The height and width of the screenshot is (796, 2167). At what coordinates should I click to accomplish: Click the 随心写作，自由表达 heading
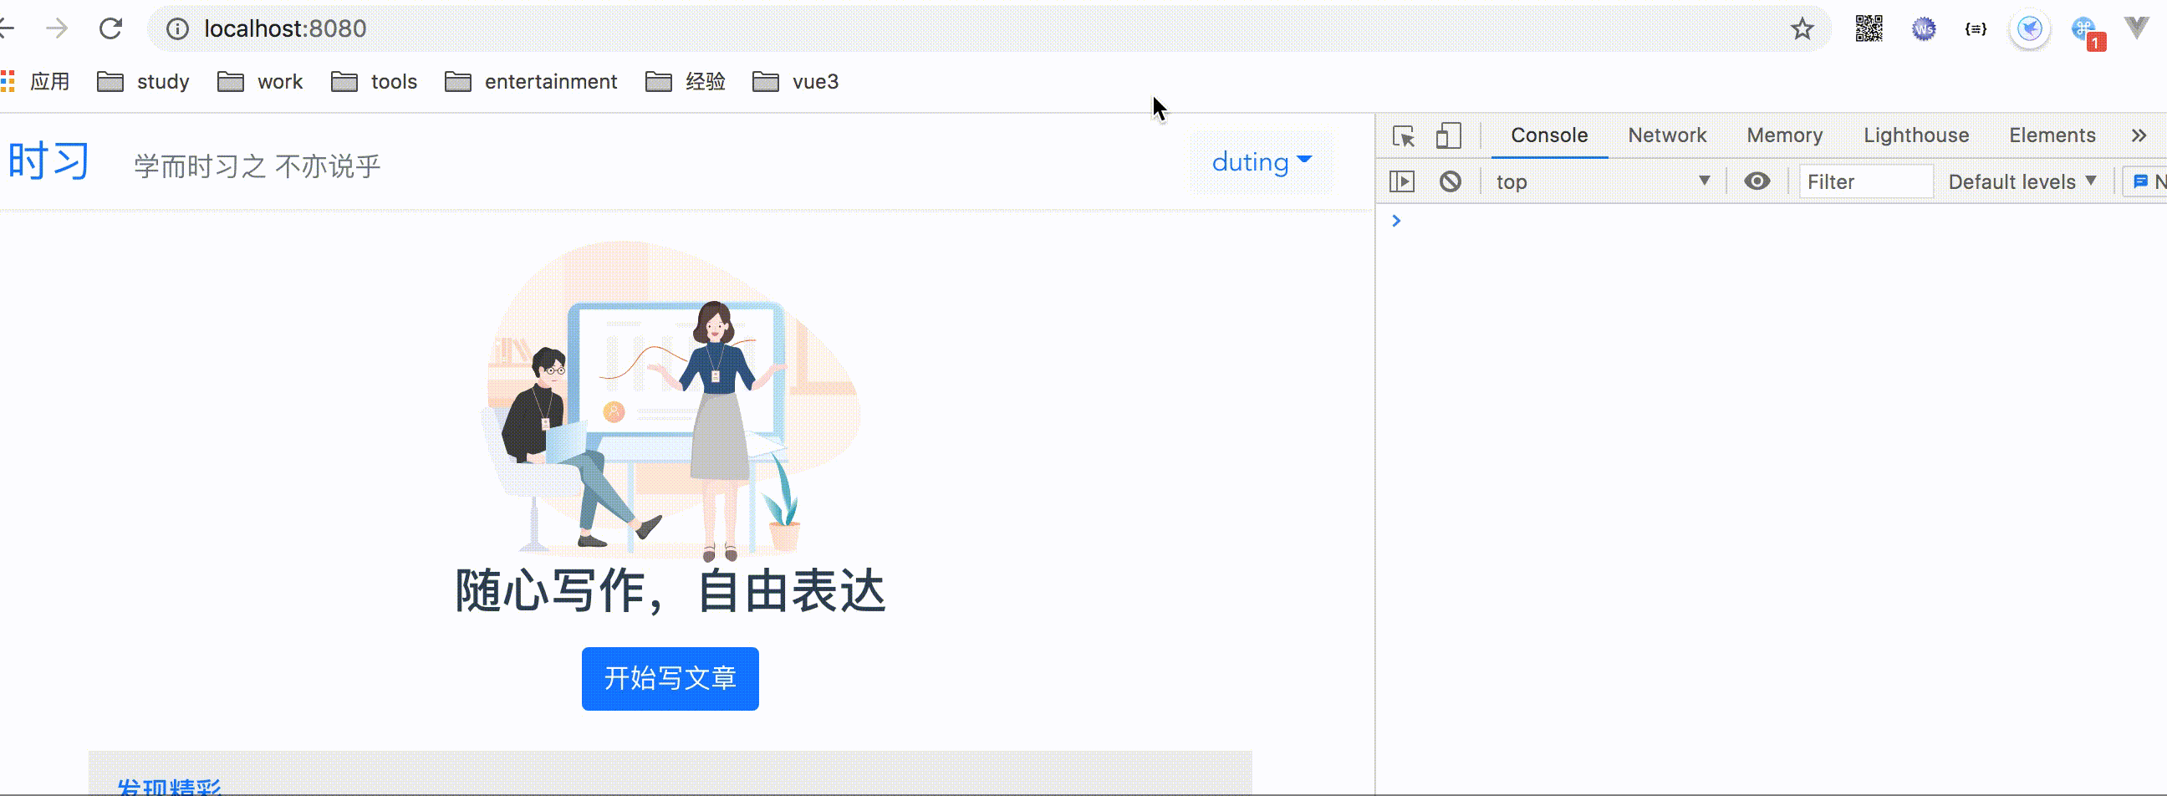coord(670,591)
